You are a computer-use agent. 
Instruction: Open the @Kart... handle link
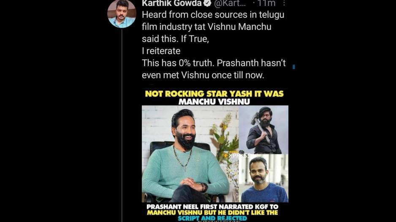pos(230,3)
